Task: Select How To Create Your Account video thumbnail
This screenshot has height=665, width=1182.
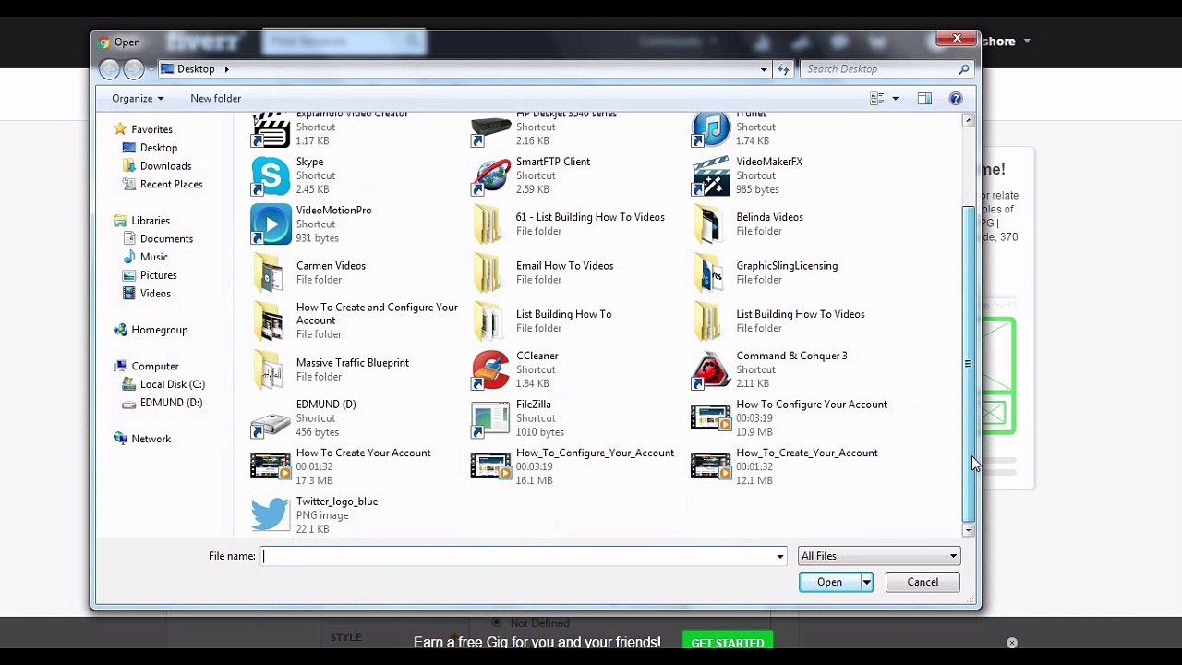Action: tap(271, 466)
